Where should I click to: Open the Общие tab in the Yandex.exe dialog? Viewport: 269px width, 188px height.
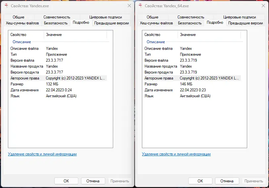[19, 17]
